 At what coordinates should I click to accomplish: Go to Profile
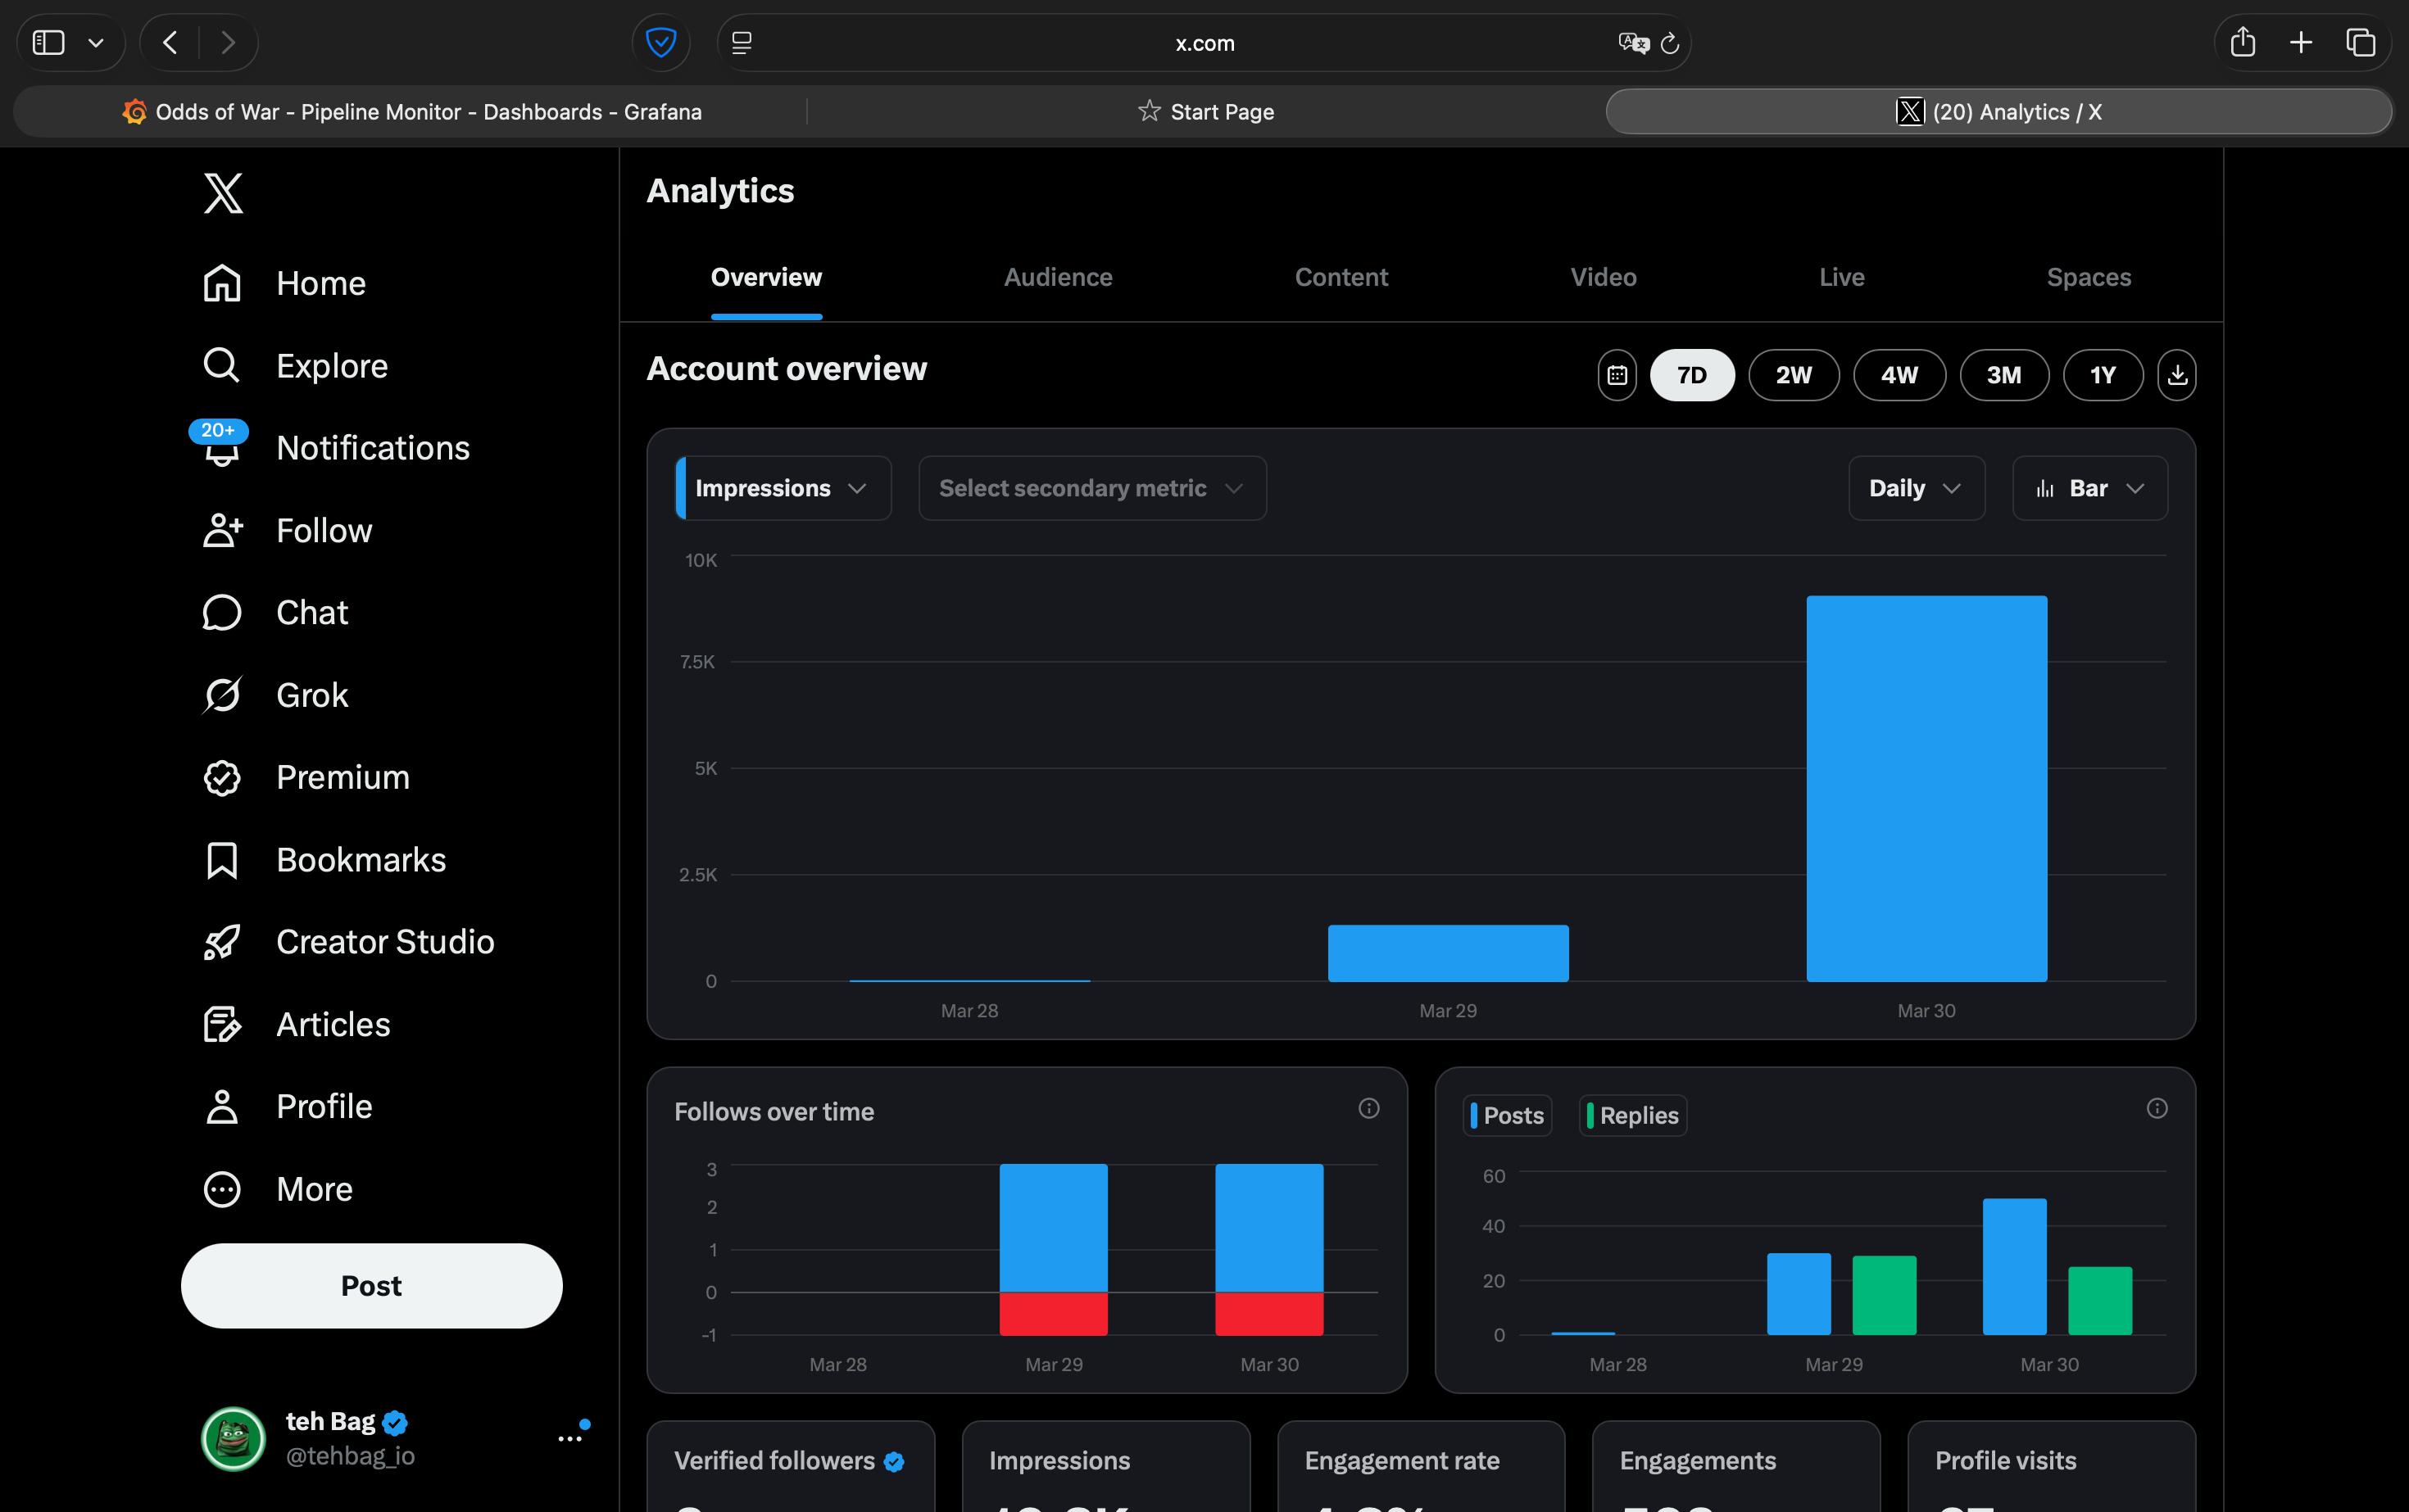pyautogui.click(x=287, y=1107)
